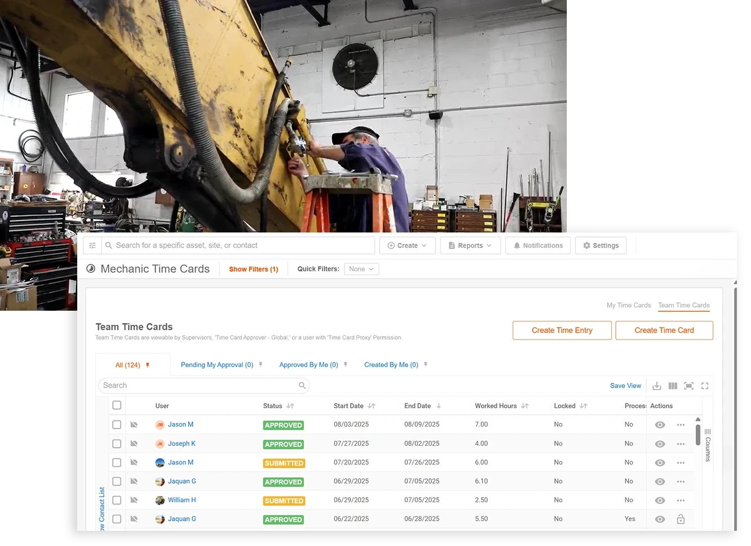Open the barcode view icon

coord(673,386)
